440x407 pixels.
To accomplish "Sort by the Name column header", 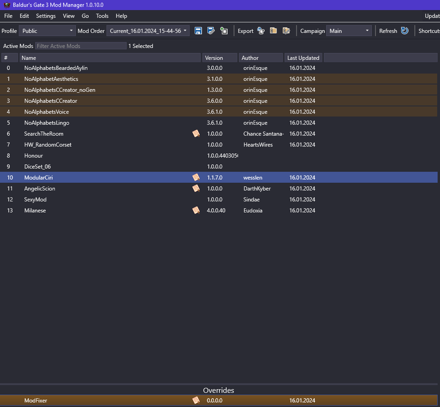I will (110, 58).
